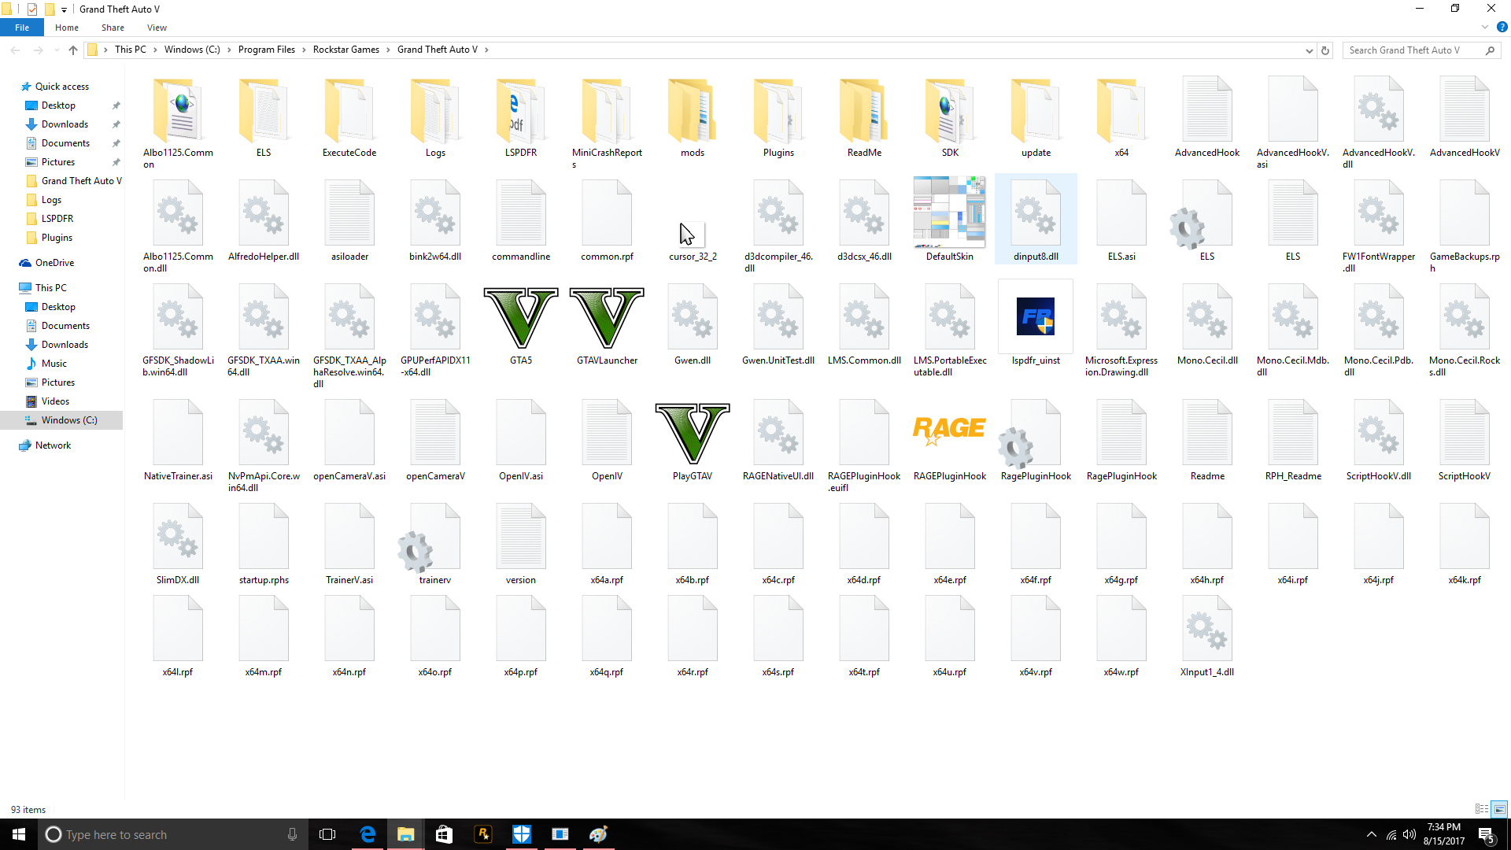Click the RAGEPluginHook application with RAGE logo

[x=949, y=434]
